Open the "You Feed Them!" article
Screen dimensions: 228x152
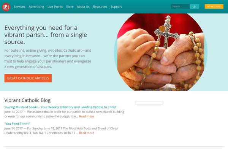click(x=17, y=124)
